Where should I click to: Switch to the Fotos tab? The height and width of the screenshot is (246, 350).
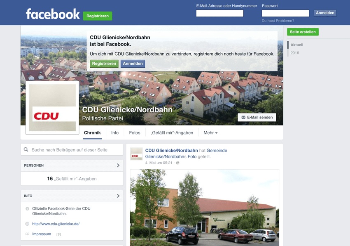[135, 133]
